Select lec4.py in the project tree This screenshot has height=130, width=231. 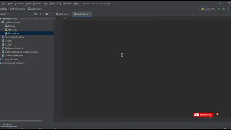tap(12, 26)
